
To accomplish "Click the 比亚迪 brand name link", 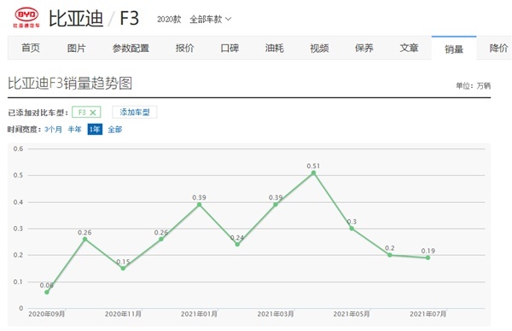I will [76, 18].
